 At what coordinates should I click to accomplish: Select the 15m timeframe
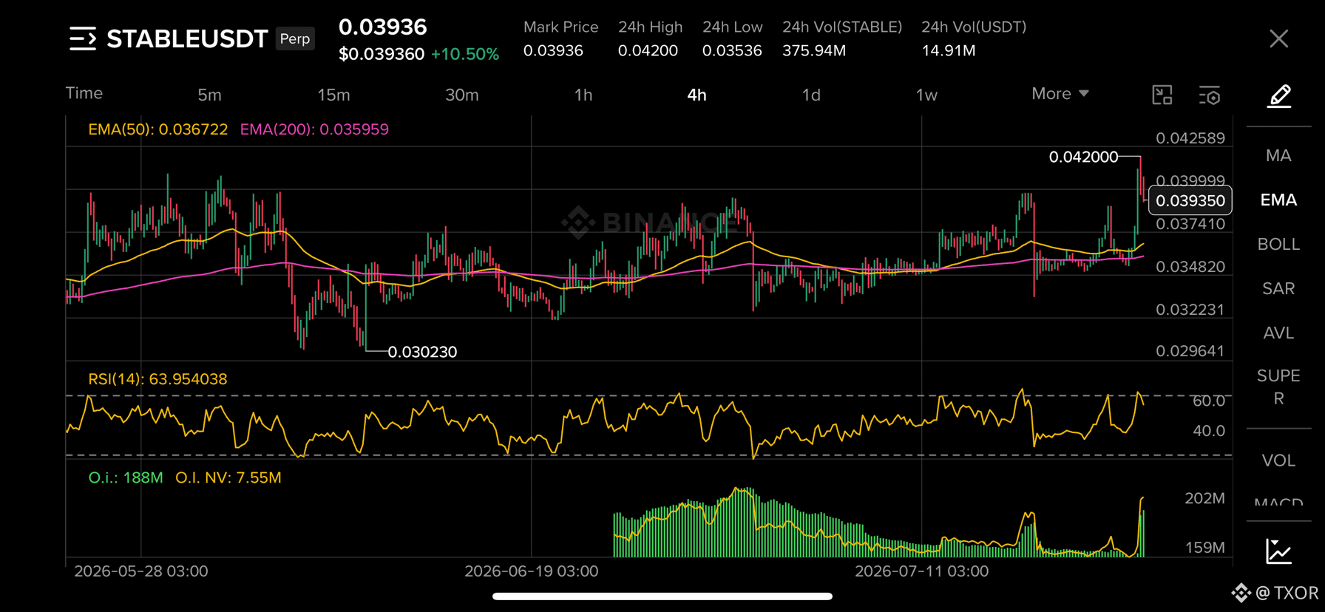(x=333, y=95)
